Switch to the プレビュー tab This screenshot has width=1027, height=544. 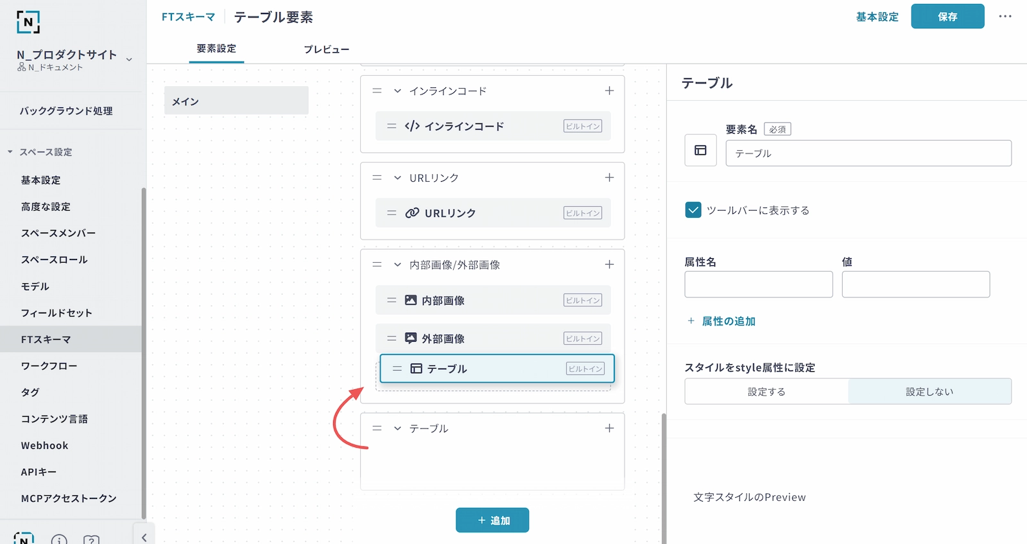[x=326, y=49]
